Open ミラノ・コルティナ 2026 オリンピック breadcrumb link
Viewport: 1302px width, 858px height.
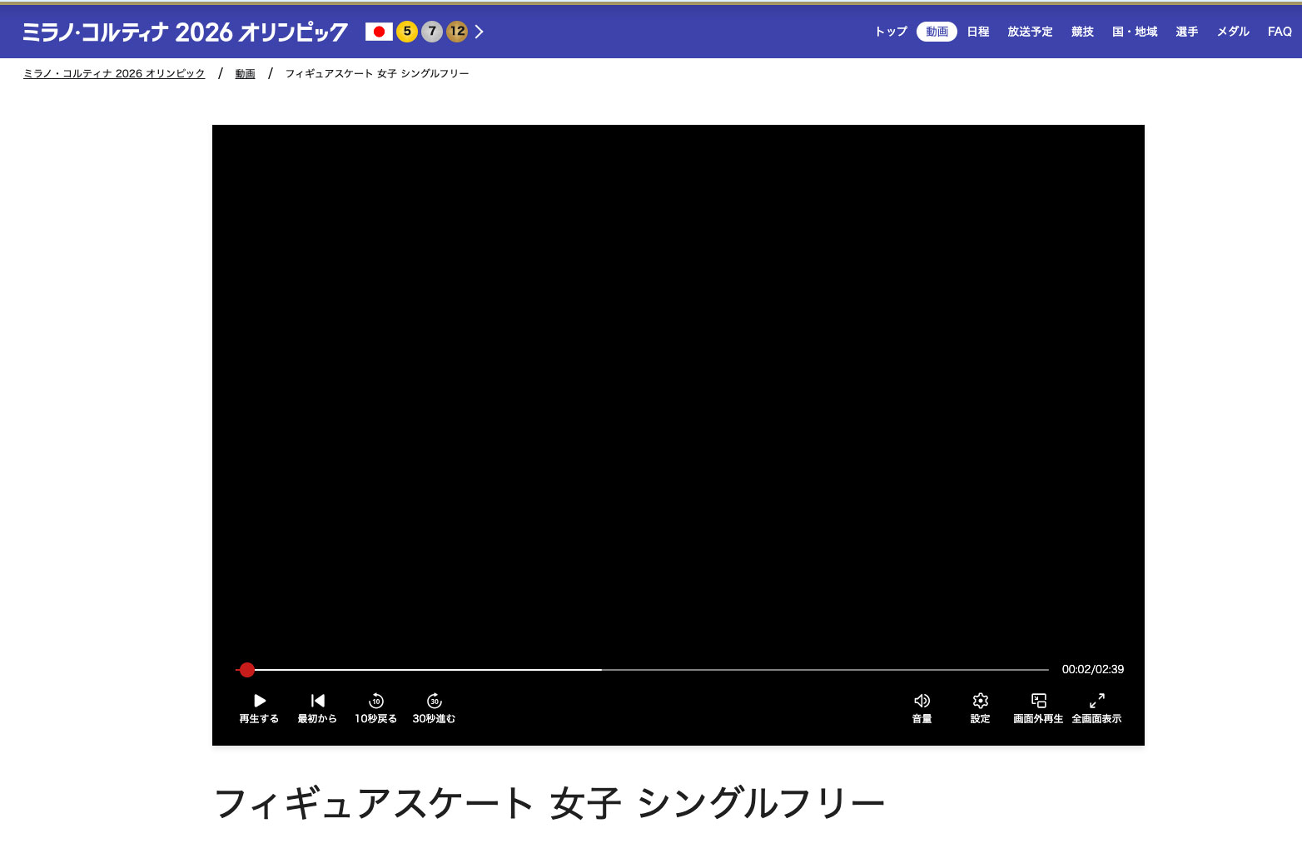pyautogui.click(x=114, y=74)
